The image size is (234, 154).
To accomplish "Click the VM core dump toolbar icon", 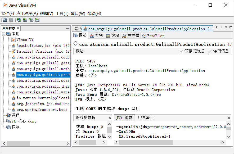I will 31,20.
